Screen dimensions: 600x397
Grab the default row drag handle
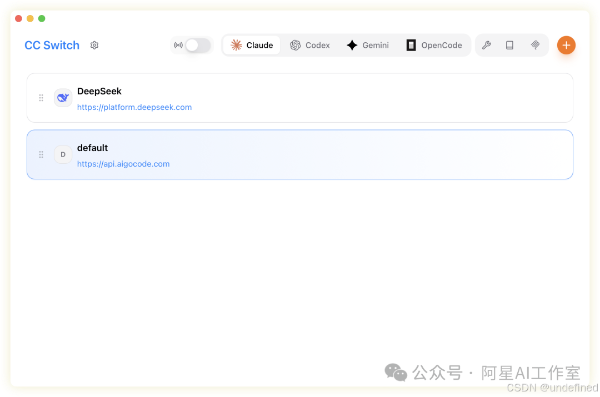(x=41, y=154)
